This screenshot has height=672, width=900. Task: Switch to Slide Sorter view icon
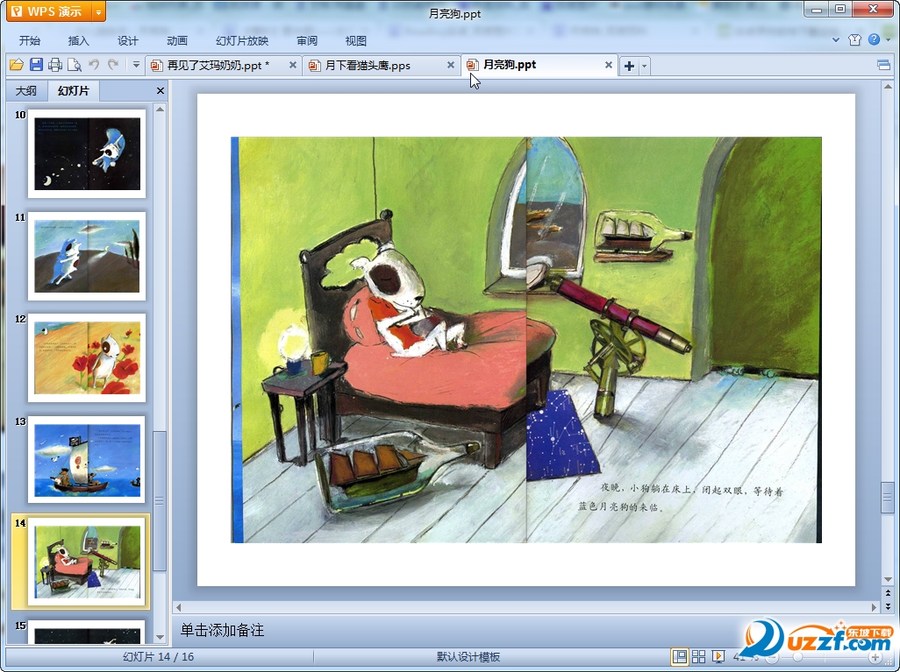[699, 656]
